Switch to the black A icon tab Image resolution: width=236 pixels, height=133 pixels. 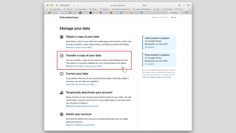pos(91,13)
